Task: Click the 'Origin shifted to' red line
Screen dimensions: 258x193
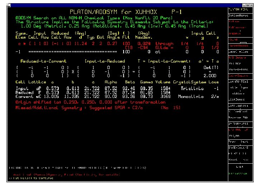Action: [x=91, y=102]
